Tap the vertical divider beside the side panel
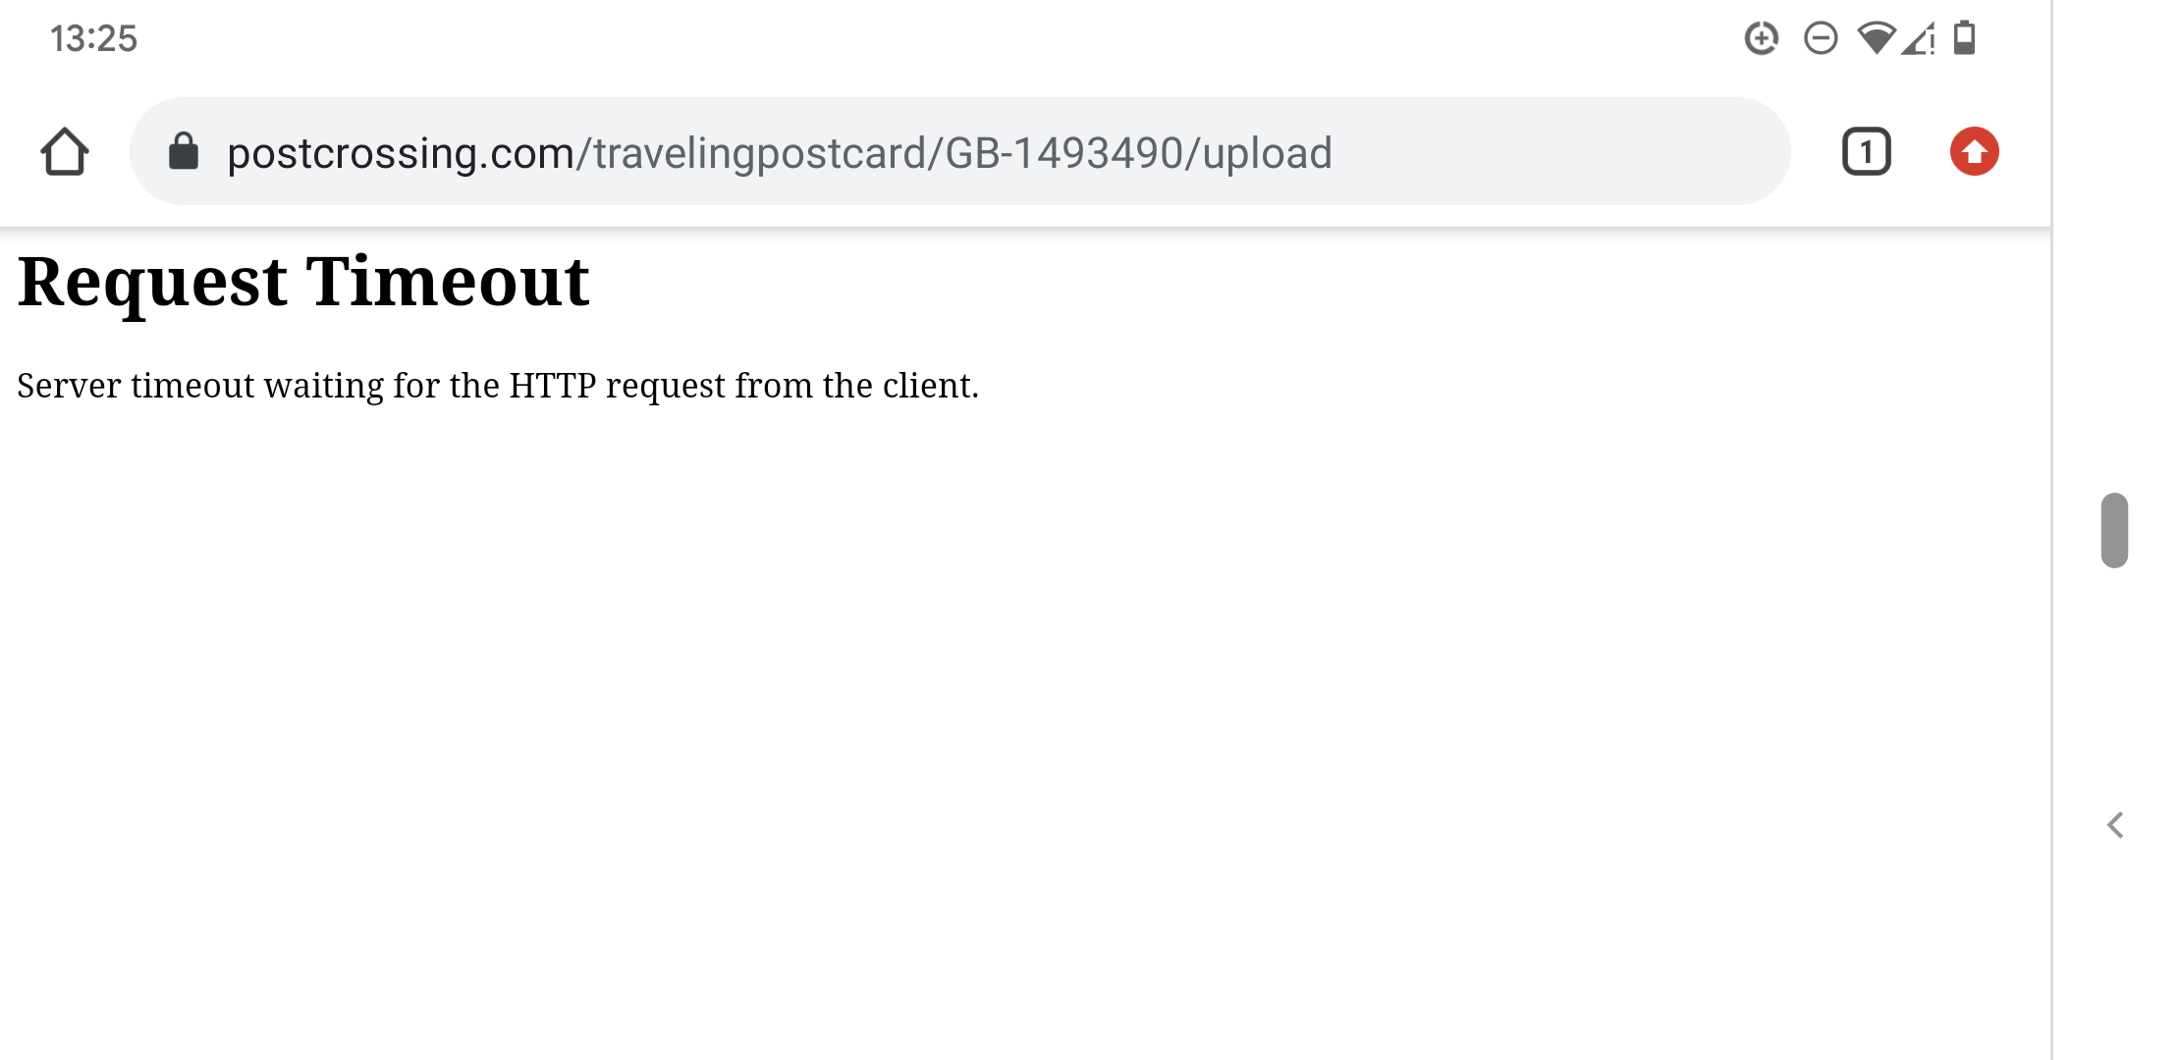The height and width of the screenshot is (1060, 2180). point(2051,530)
